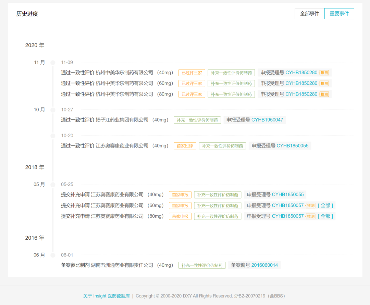Click the 历史进度 section heading
Screen dimensions: 370x305
[27, 14]
